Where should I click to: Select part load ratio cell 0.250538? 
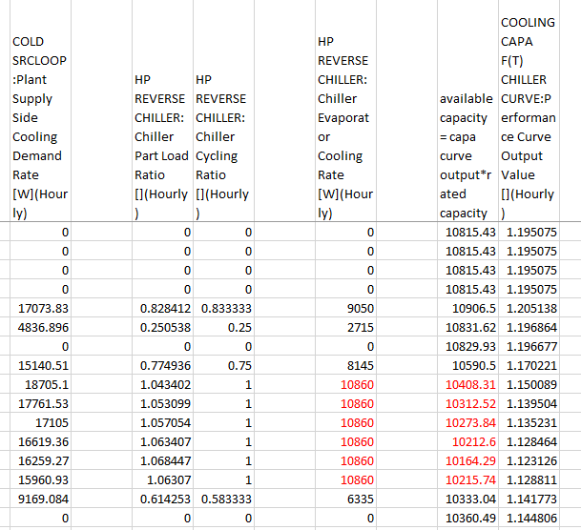pos(162,327)
